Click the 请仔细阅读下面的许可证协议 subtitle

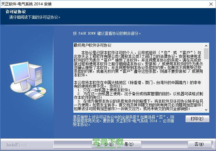[x=34, y=17]
